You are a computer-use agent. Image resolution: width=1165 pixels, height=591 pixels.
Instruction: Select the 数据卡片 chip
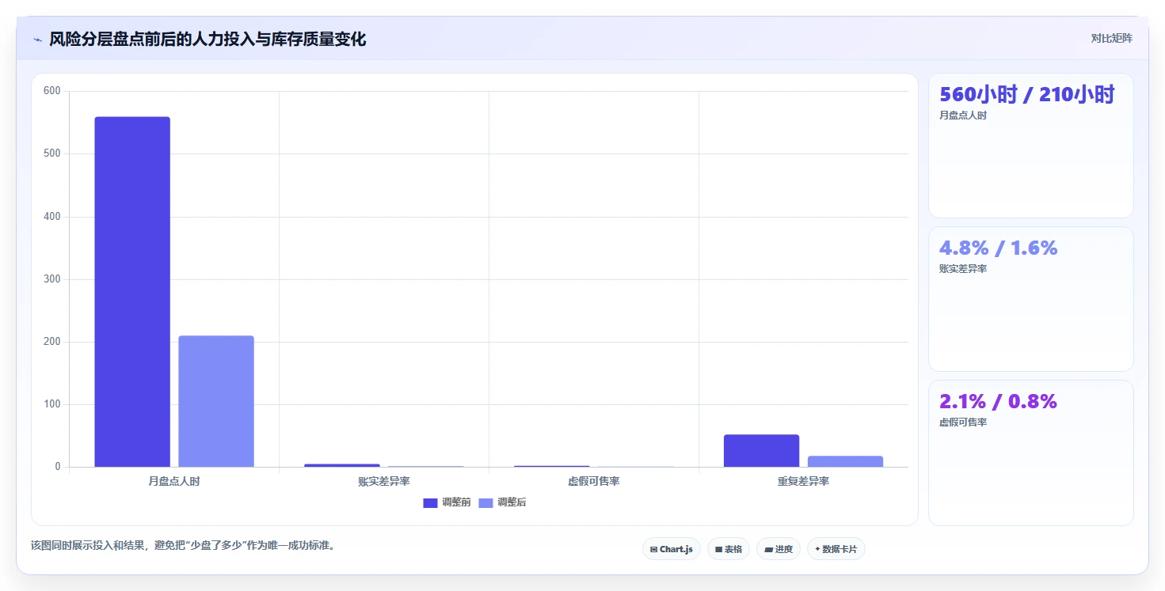pyautogui.click(x=836, y=549)
